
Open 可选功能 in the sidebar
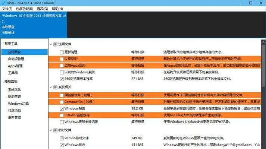[15, 110]
